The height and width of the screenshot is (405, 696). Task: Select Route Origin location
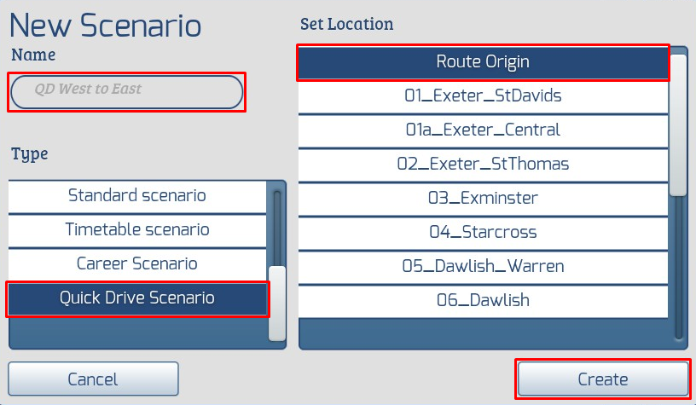coord(482,62)
